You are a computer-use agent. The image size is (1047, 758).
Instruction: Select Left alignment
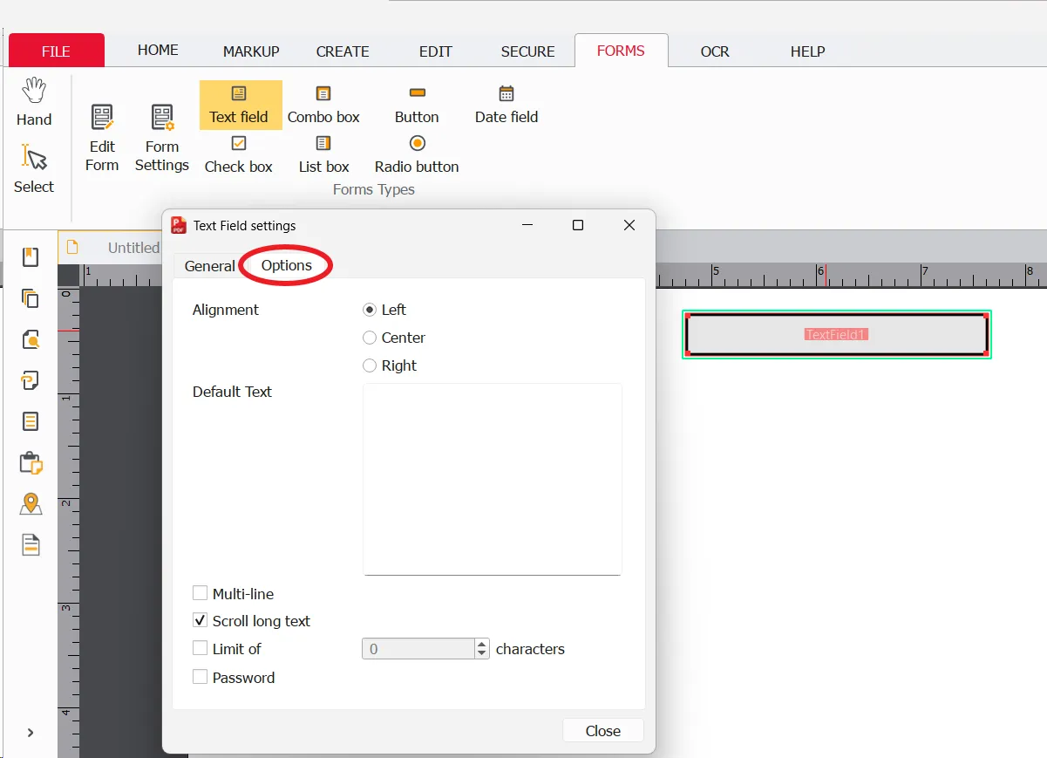[384, 310]
